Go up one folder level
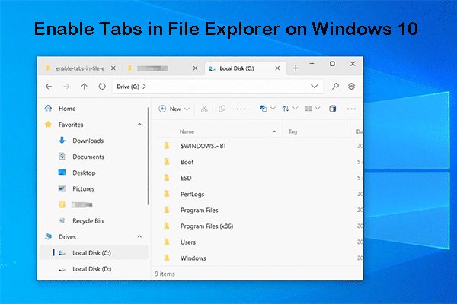Image resolution: width=457 pixels, height=304 pixels. click(x=85, y=87)
